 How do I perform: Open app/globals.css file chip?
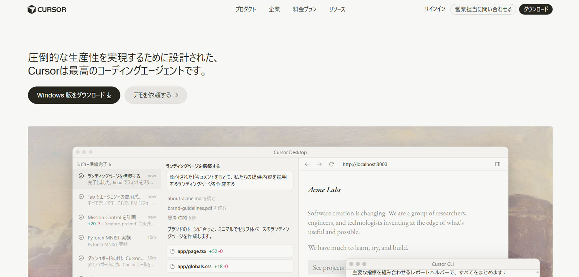coord(229,266)
